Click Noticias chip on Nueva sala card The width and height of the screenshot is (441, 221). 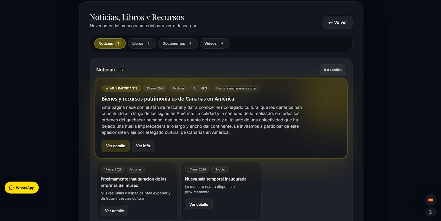pyautogui.click(x=220, y=169)
